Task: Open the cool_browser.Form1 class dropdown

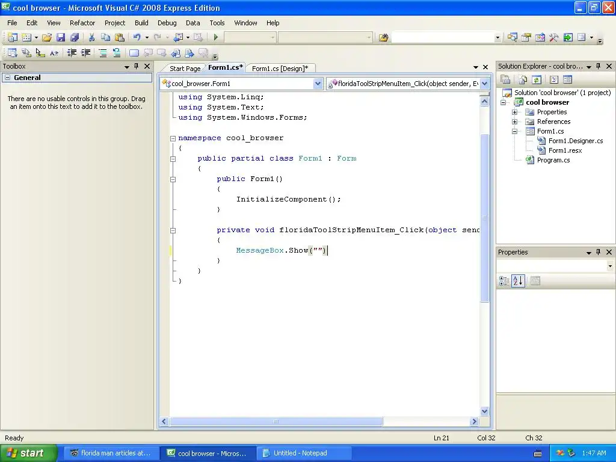Action: [318, 83]
